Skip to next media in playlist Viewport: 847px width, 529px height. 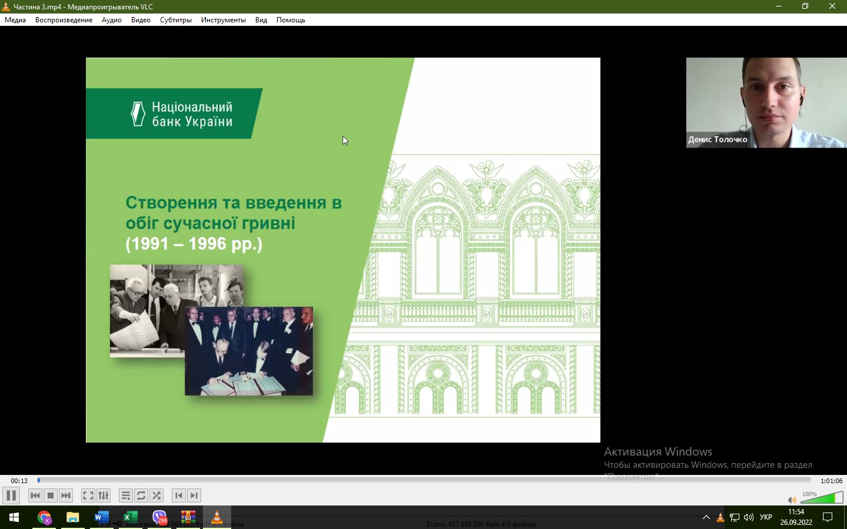coord(66,495)
